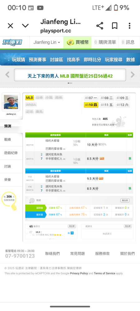
Task: Click orange badge beside 9.5 大分
Action: [x=101, y=179]
